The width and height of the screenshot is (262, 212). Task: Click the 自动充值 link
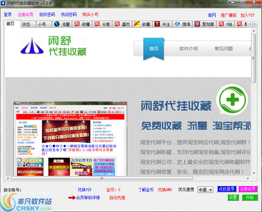click(117, 198)
